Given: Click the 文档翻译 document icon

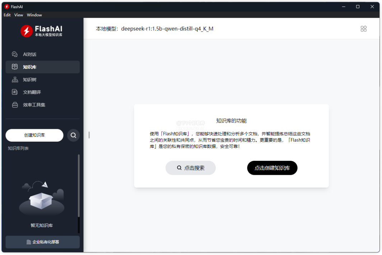Looking at the screenshot, I should coord(15,92).
